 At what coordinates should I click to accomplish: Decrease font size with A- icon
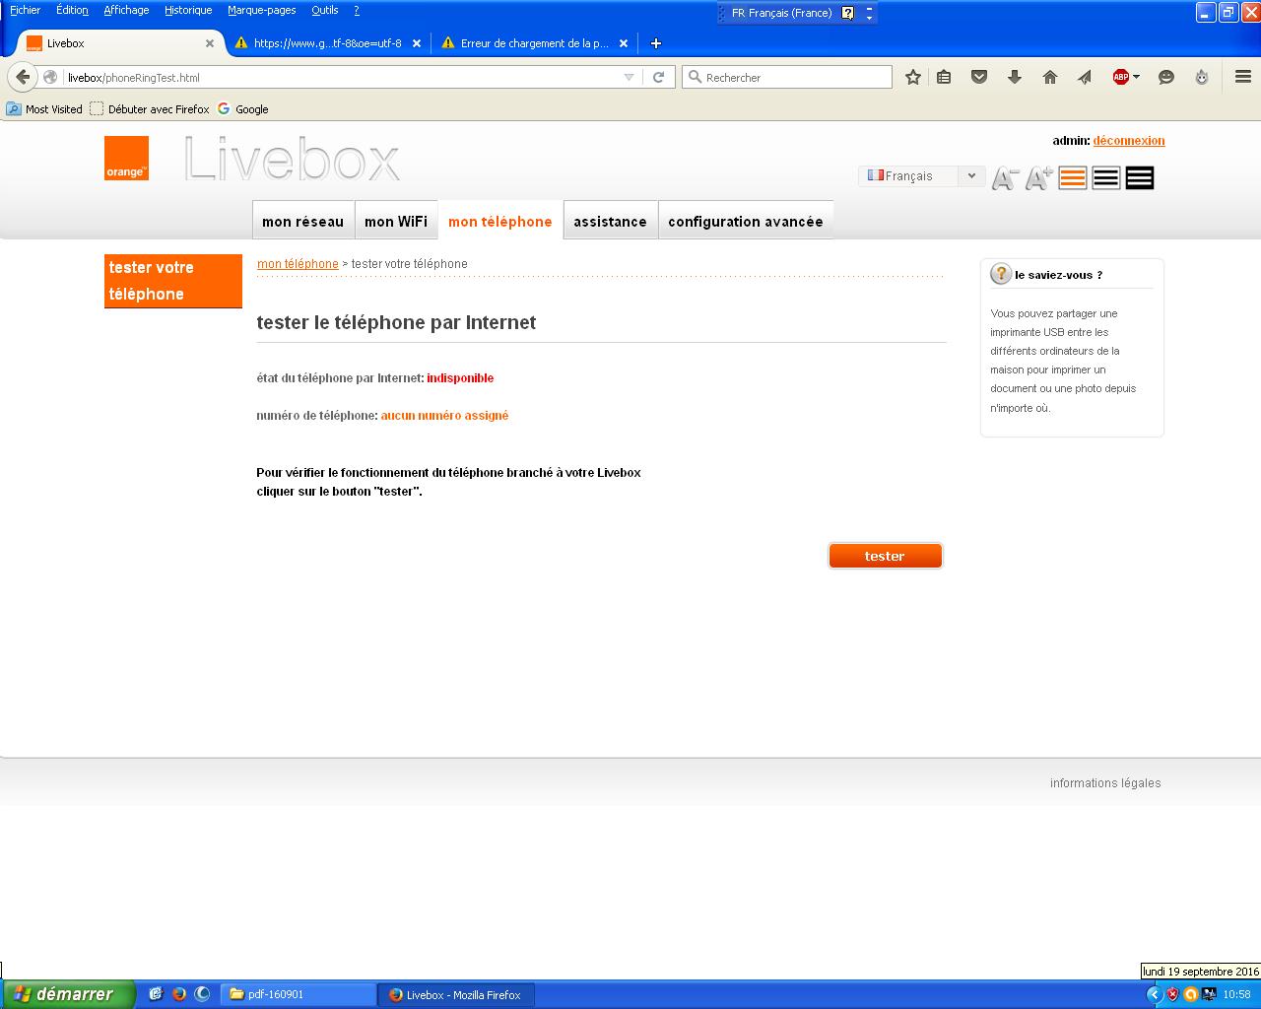point(1005,178)
